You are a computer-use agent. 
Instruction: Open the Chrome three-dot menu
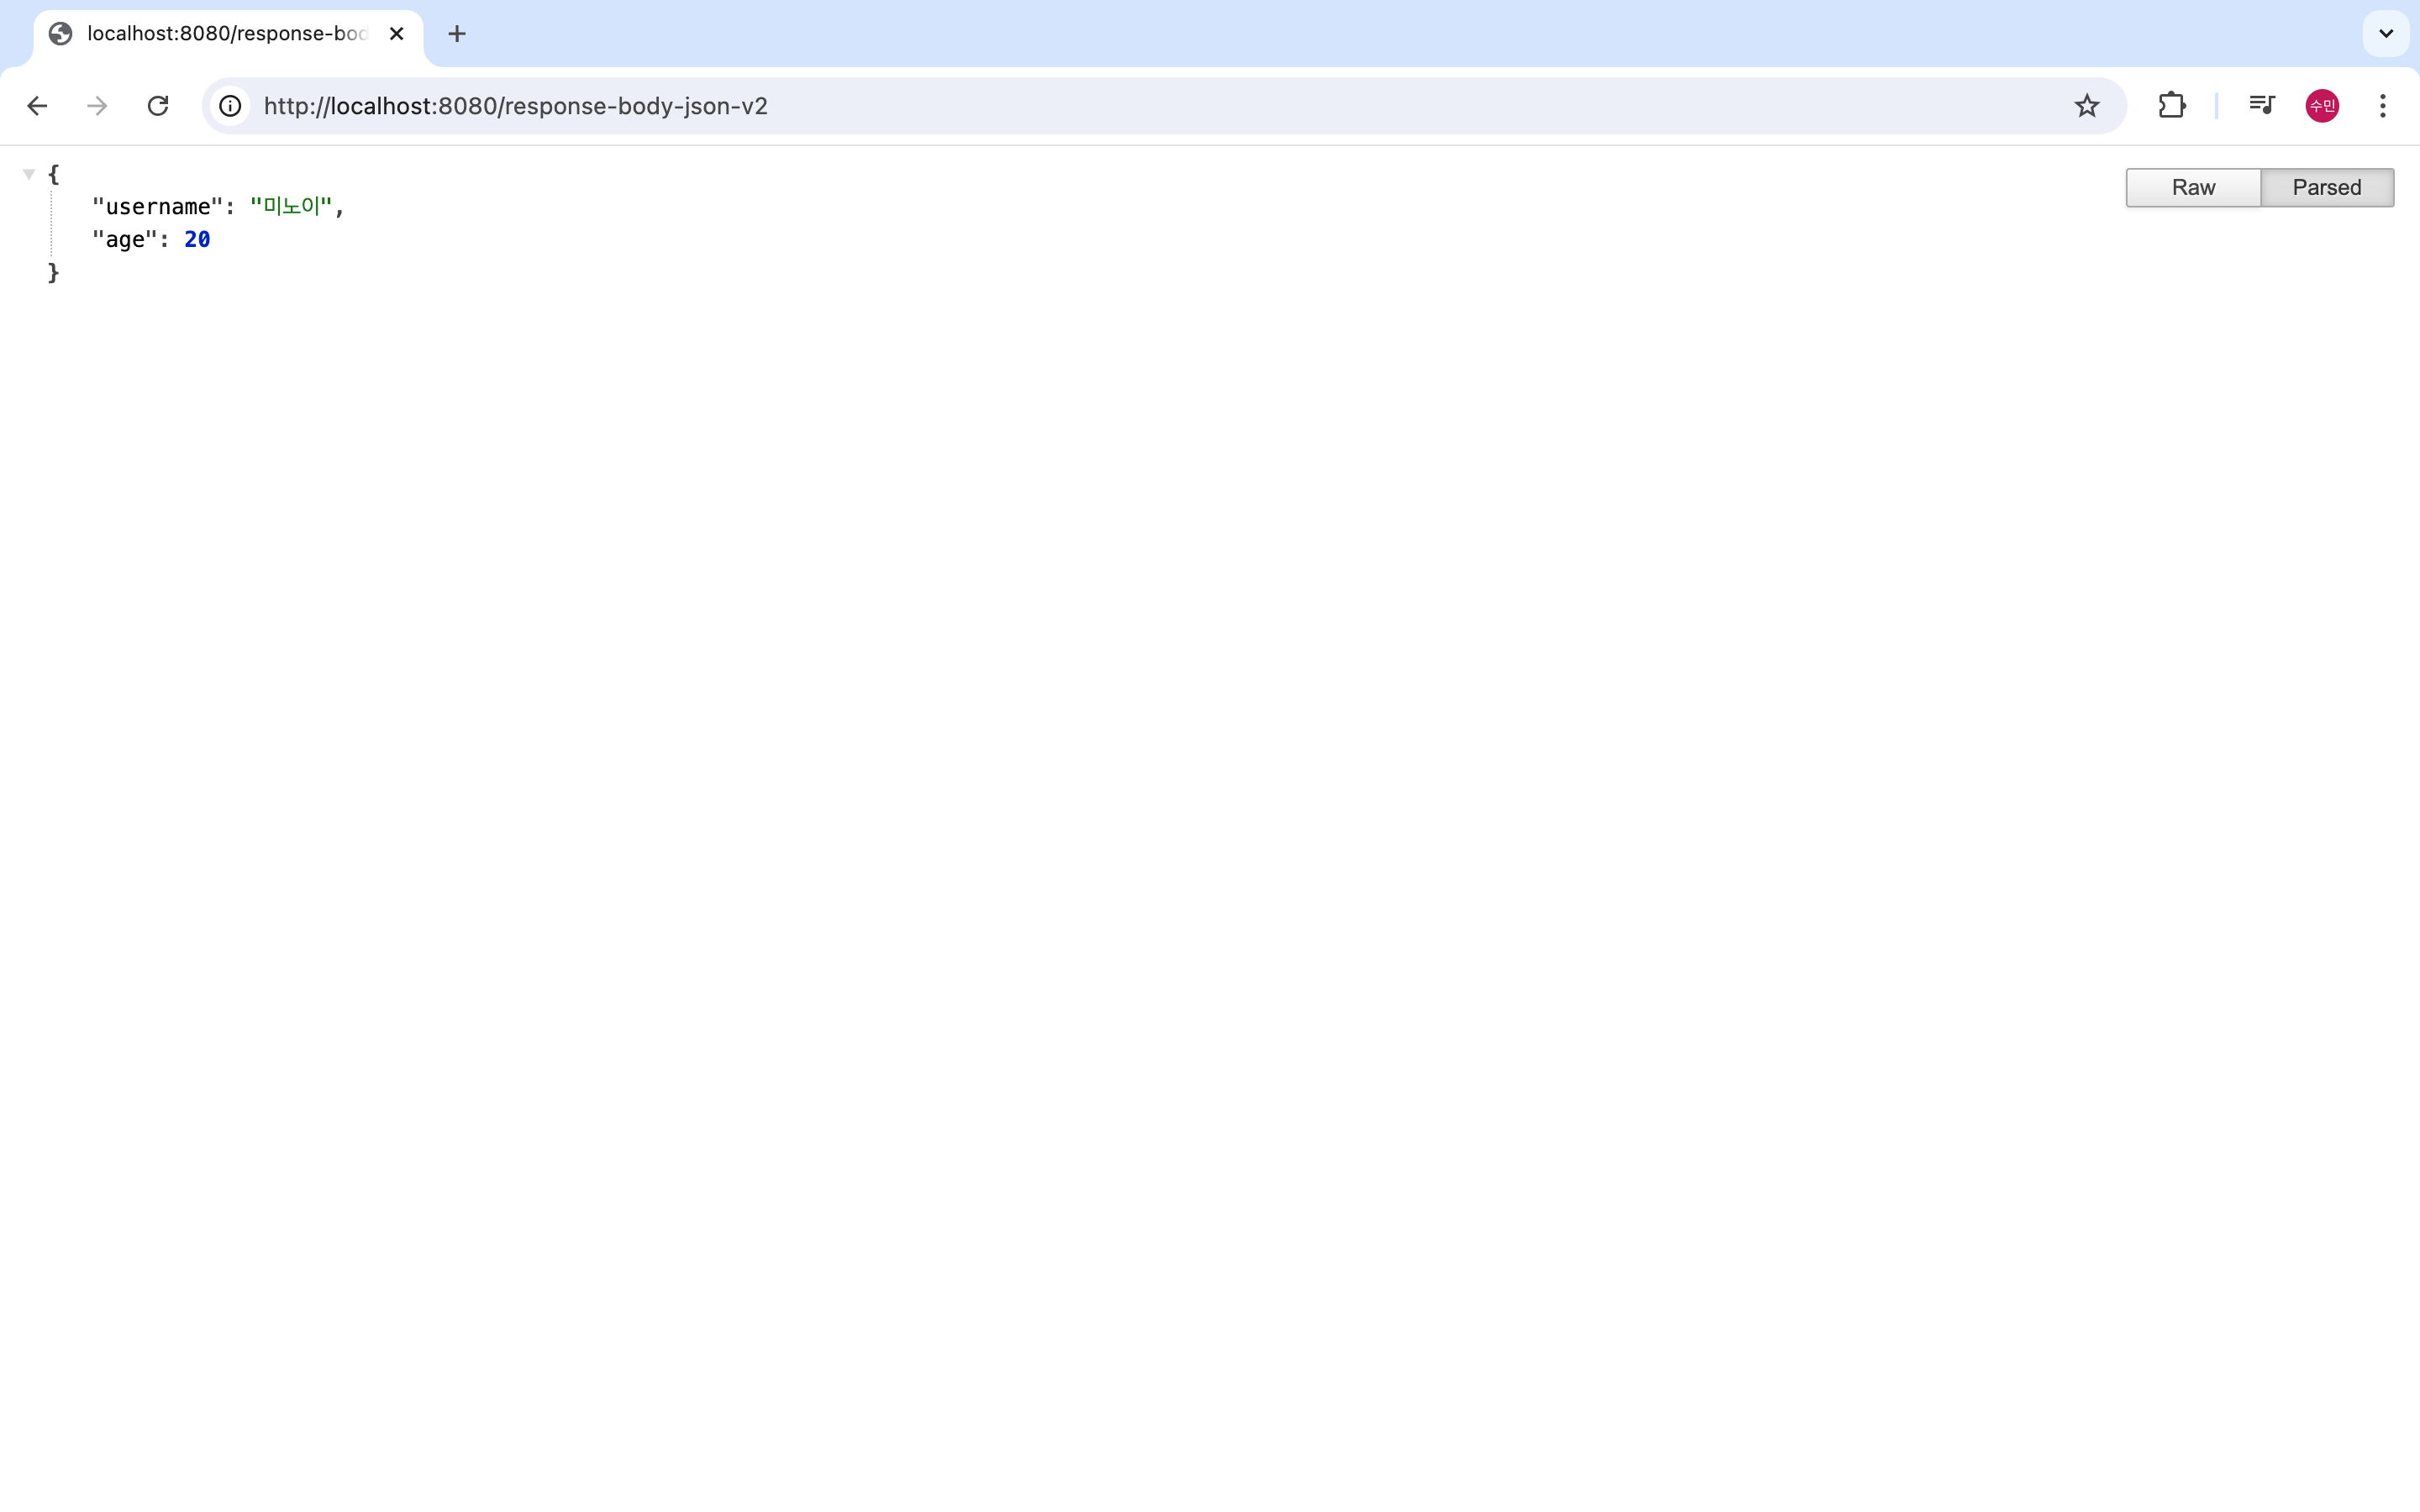point(2383,106)
